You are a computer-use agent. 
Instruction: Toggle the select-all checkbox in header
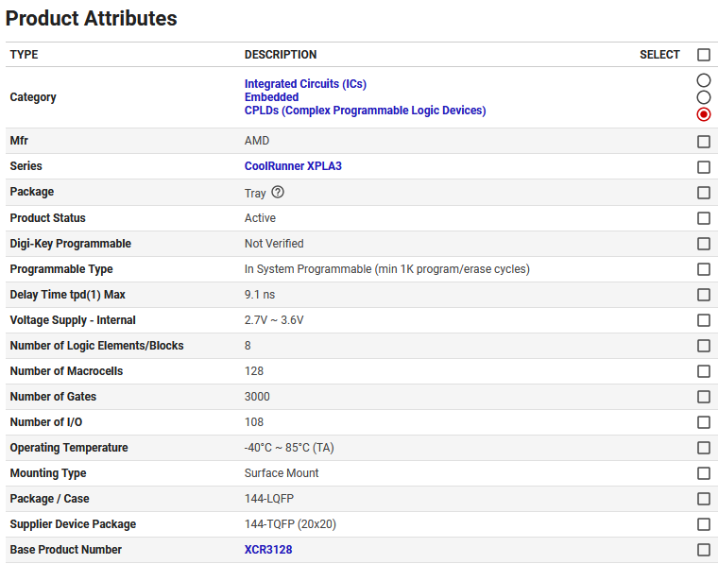[703, 55]
